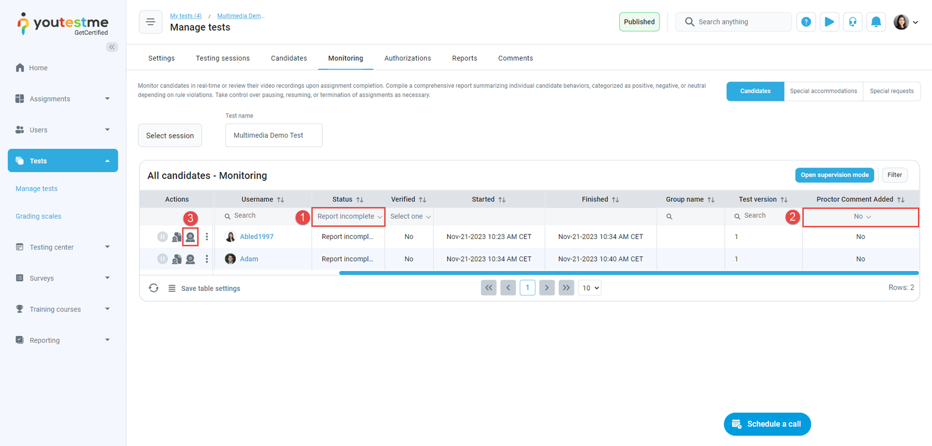Screen dimensions: 932x446
Task: Open the Status filter dropdown
Action: 348,216
